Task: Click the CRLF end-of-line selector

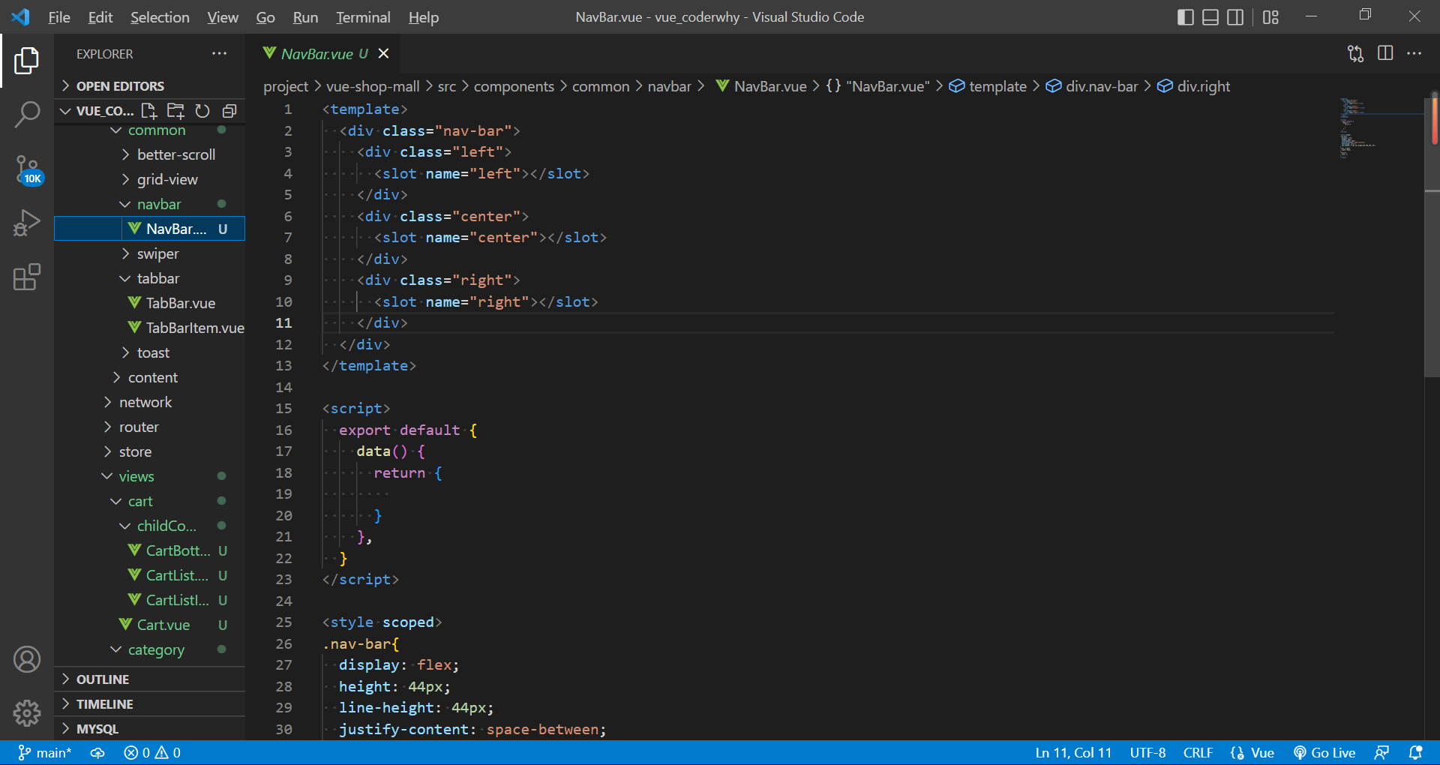Action: click(1198, 752)
